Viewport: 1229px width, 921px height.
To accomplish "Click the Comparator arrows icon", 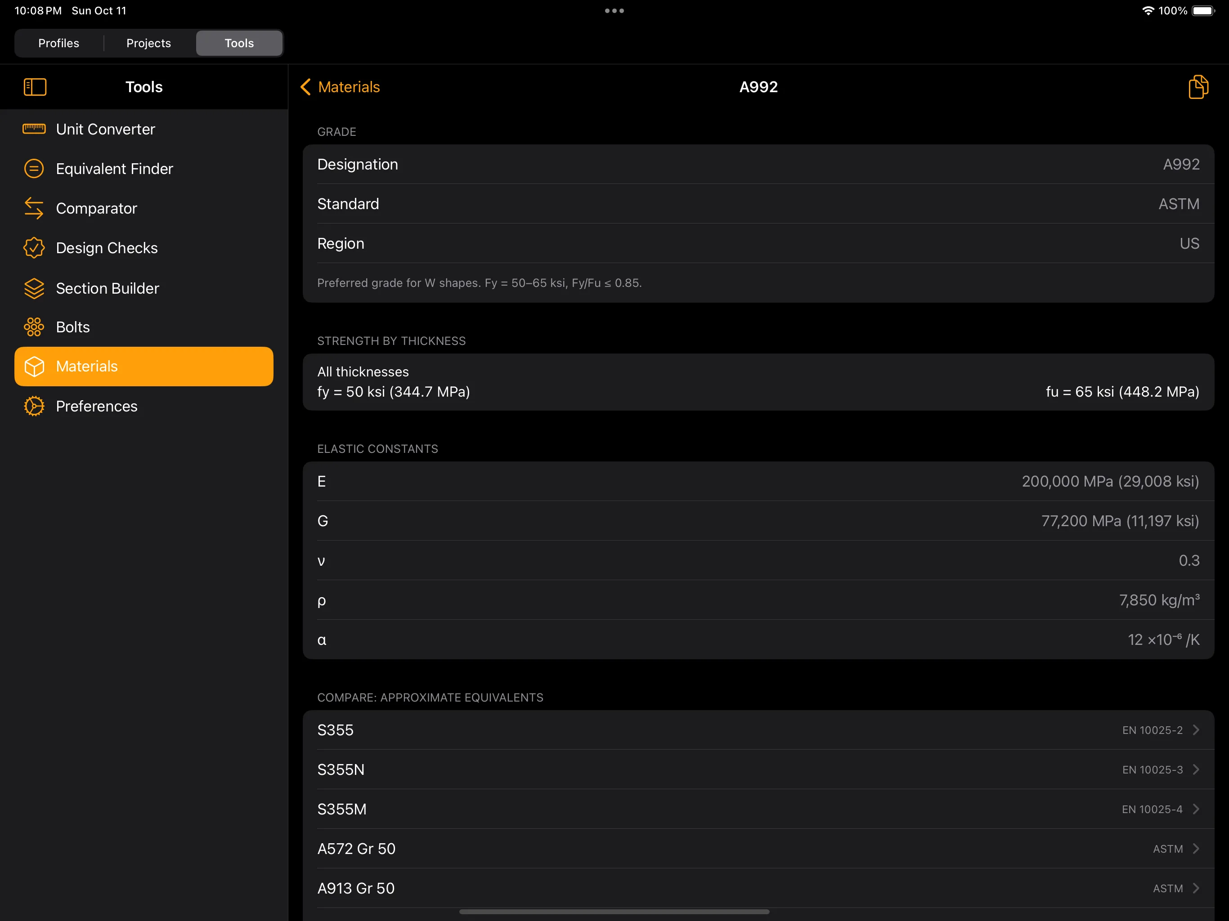I will tap(34, 208).
